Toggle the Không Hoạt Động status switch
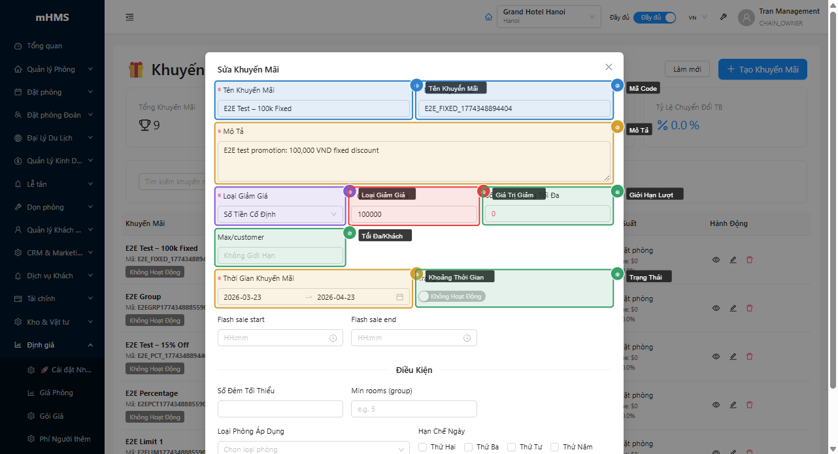The width and height of the screenshot is (838, 454). [452, 297]
